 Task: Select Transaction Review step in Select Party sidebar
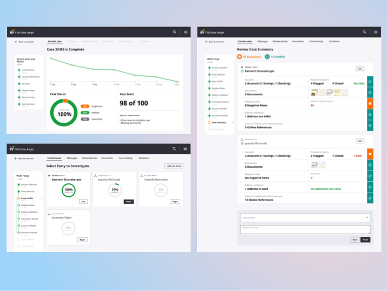click(x=30, y=219)
